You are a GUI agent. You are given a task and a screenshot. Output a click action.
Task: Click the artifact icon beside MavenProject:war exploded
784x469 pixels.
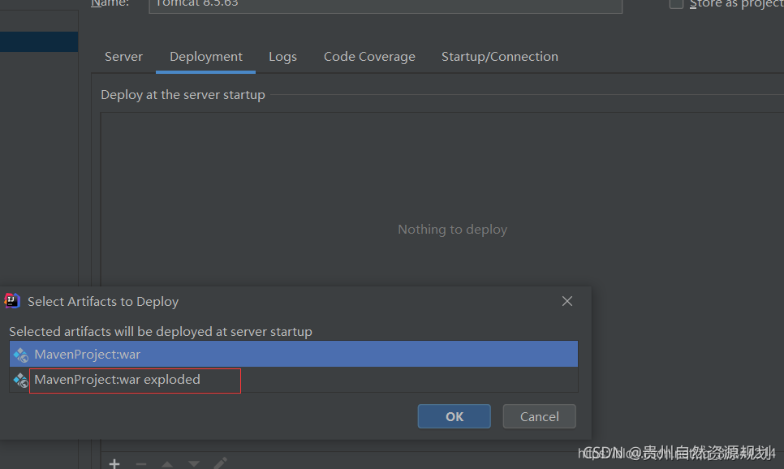(21, 380)
